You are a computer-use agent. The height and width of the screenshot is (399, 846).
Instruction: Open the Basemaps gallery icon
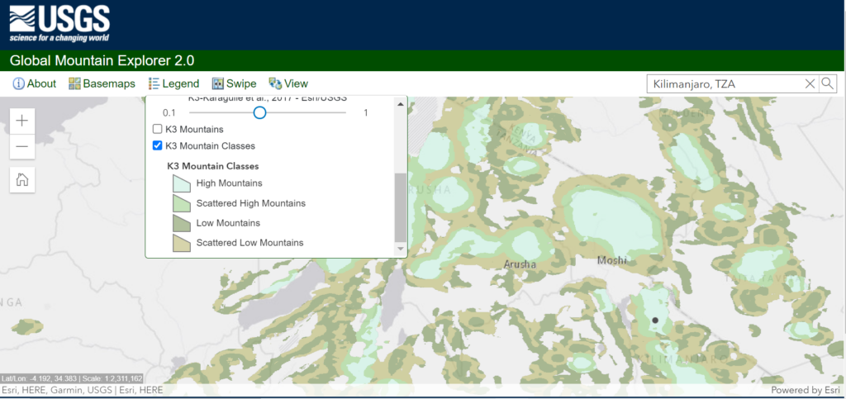pos(75,83)
